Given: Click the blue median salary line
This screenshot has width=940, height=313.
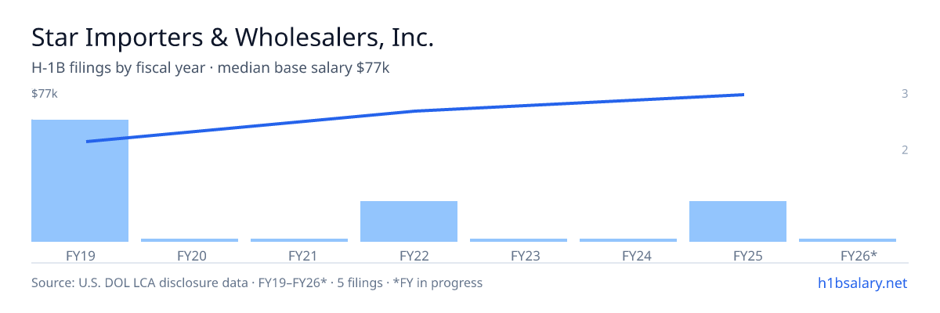Looking at the screenshot, I should pyautogui.click(x=415, y=111).
